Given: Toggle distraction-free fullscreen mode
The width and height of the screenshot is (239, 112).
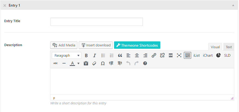Looking at the screenshot, I should click(179, 56).
